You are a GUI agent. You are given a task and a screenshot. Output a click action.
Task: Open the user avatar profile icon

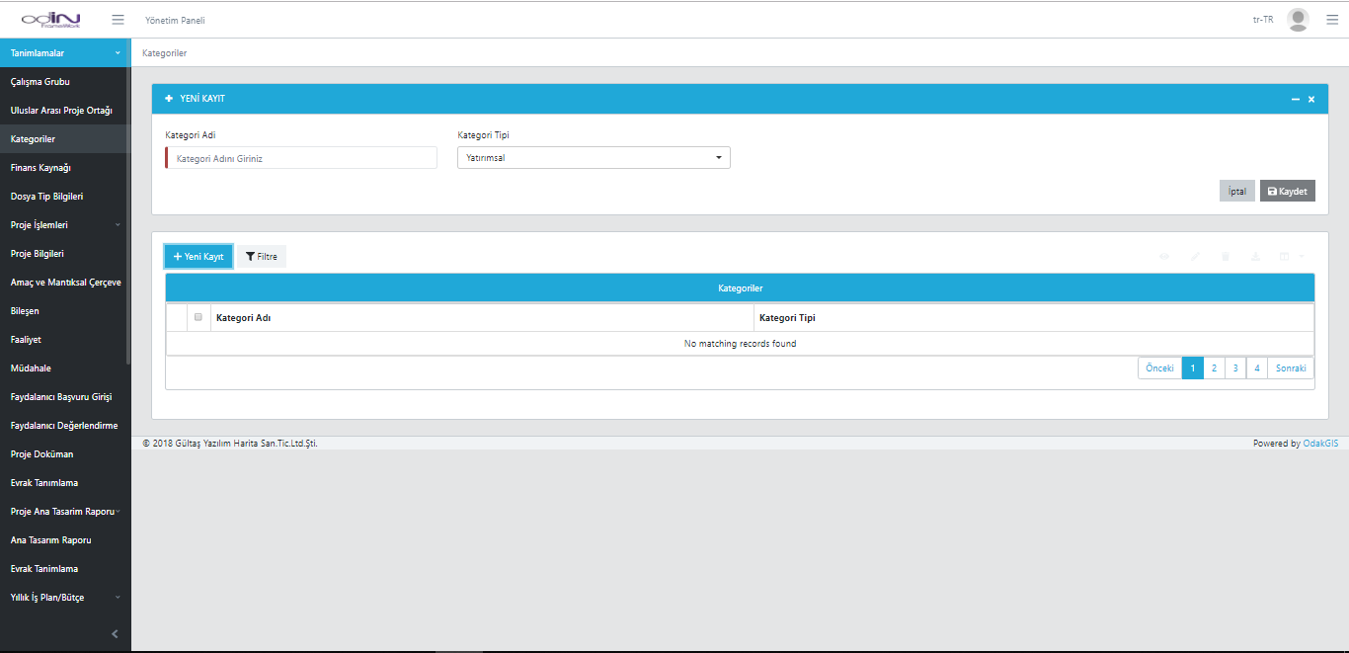coord(1298,20)
